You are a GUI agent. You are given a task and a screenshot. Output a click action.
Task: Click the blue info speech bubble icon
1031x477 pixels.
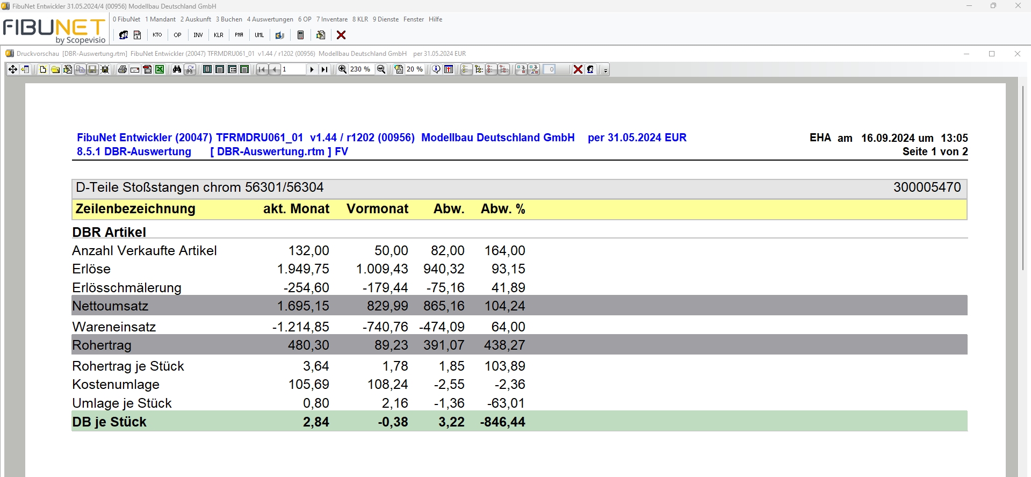(436, 69)
